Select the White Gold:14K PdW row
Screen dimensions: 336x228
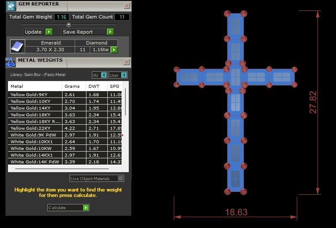click(x=65, y=162)
